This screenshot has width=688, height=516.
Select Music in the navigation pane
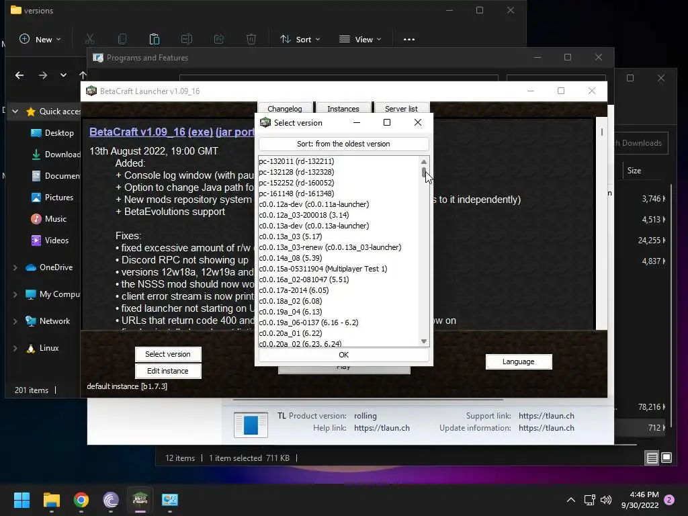(48, 219)
